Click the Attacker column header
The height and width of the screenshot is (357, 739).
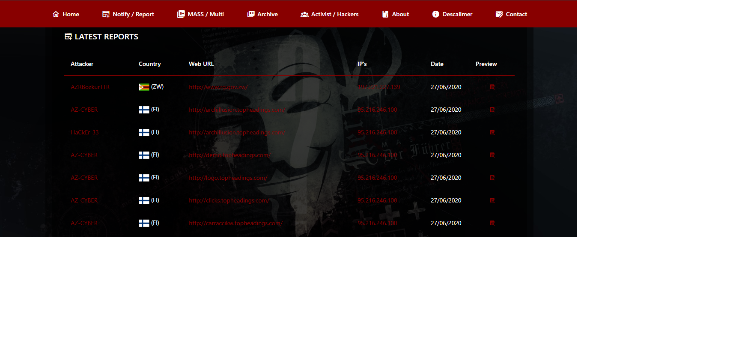(82, 64)
